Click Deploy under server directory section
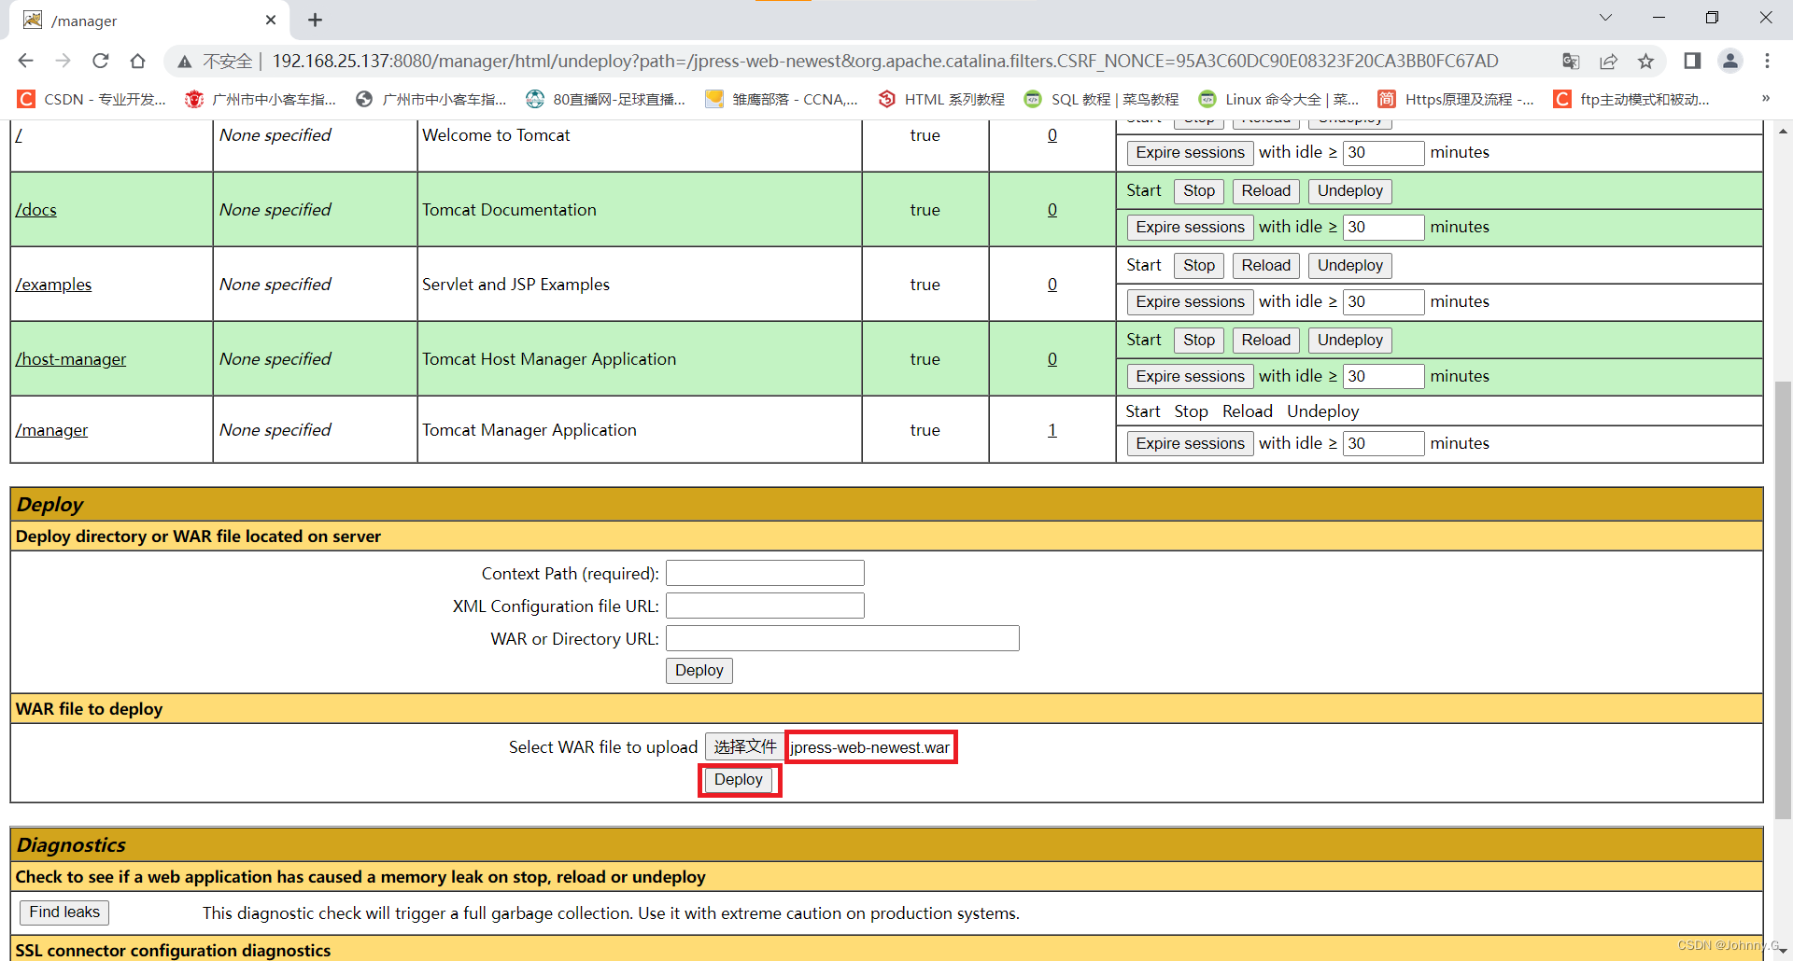1793x961 pixels. pyautogui.click(x=699, y=670)
